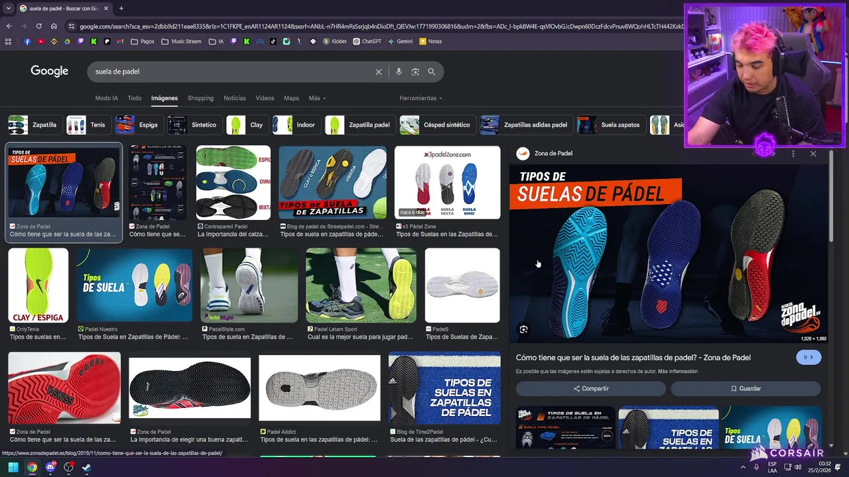Select the Suela zapatos filter chip
The height and width of the screenshot is (477, 849).
611,125
